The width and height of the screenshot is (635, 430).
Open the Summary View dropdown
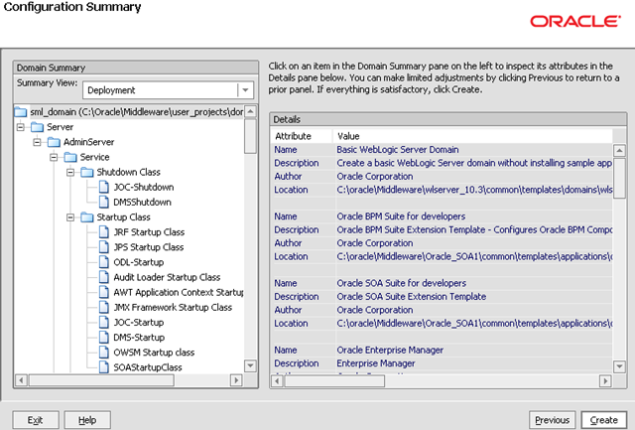click(244, 90)
